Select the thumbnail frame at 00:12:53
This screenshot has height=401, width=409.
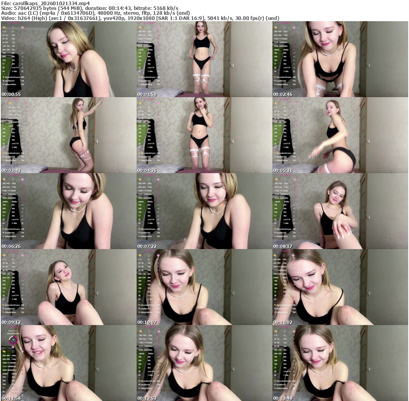pyautogui.click(x=204, y=363)
